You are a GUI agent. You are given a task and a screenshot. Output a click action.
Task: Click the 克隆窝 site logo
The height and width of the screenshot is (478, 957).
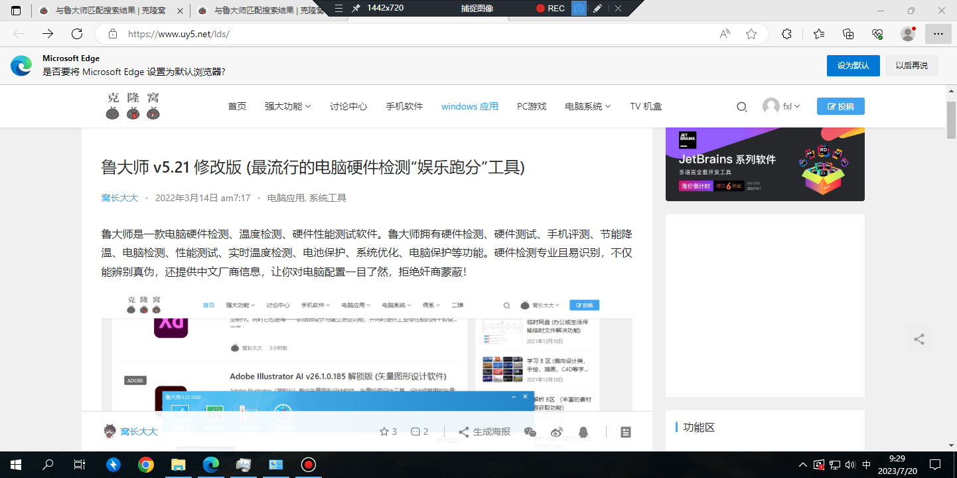(x=133, y=106)
